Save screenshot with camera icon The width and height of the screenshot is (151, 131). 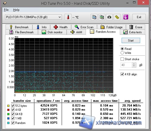pyautogui.click(x=109, y=17)
